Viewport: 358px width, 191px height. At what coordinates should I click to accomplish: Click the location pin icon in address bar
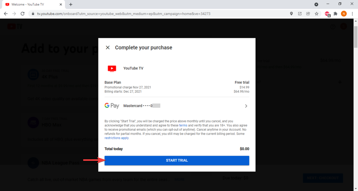(x=291, y=13)
